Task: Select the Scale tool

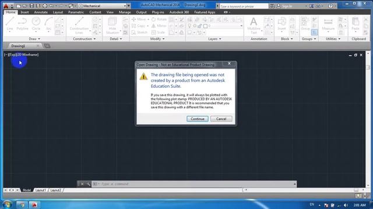Action: (x=158, y=33)
